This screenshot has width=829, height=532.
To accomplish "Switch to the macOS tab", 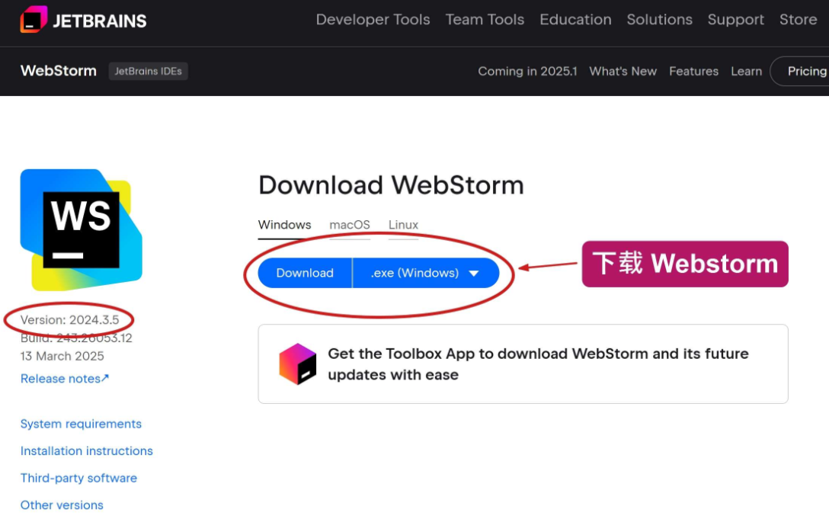I will click(x=350, y=225).
